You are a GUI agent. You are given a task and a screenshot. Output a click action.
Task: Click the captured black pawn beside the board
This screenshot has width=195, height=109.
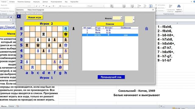click(x=73, y=28)
